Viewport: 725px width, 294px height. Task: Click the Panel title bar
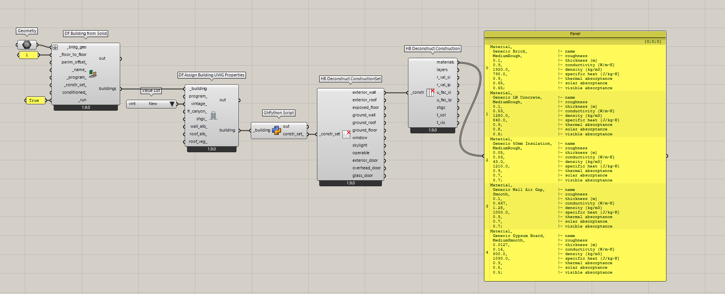pyautogui.click(x=575, y=34)
